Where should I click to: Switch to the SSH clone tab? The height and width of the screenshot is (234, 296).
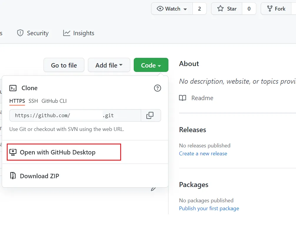coord(33,101)
